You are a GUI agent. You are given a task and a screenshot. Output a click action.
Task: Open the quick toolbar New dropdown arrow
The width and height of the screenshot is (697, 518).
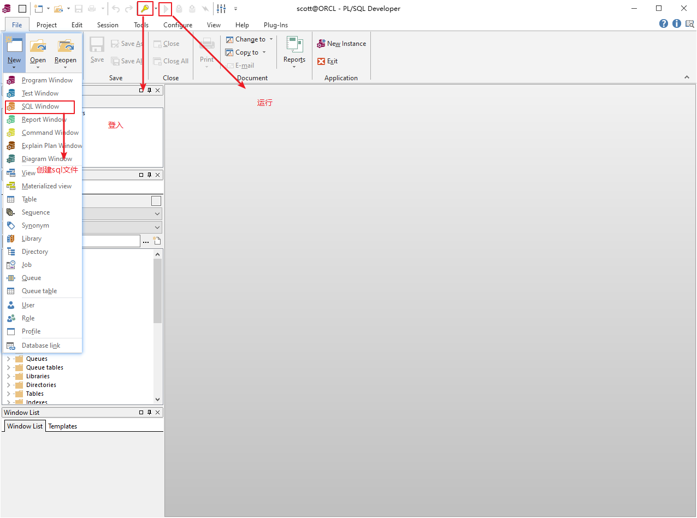[x=48, y=9]
